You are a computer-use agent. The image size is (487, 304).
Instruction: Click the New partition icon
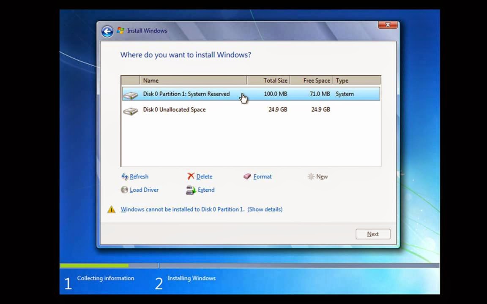[x=311, y=176]
